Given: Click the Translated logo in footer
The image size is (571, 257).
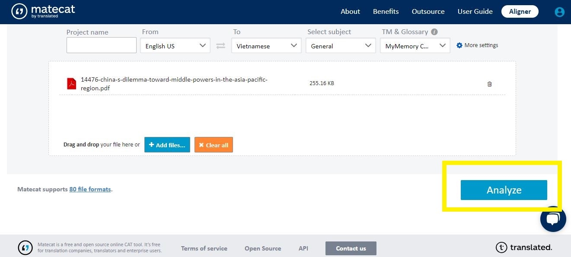Looking at the screenshot, I should [x=524, y=247].
